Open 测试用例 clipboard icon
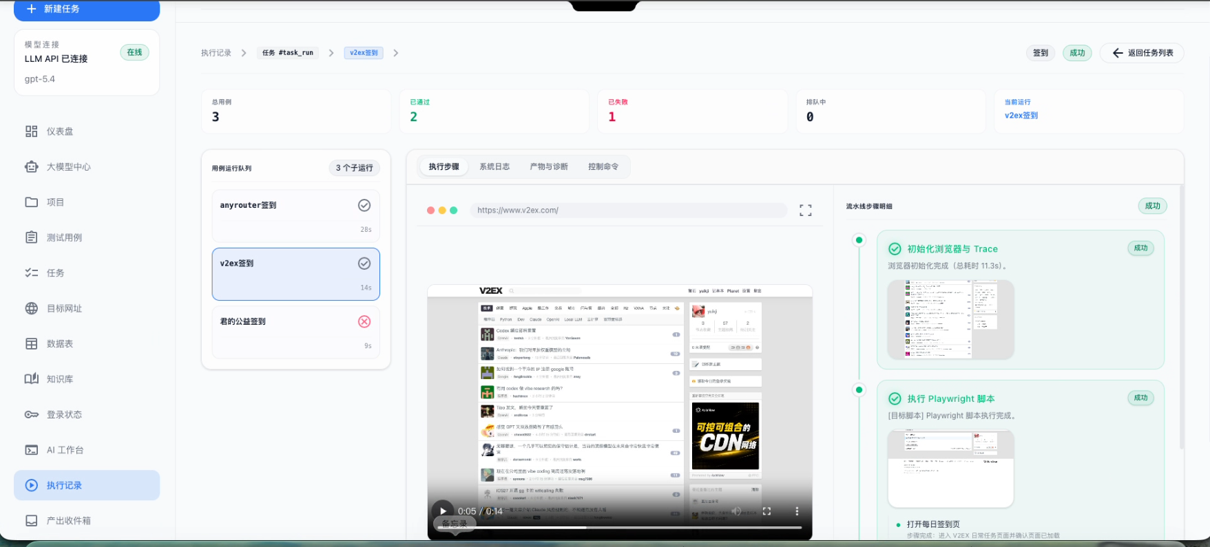The height and width of the screenshot is (547, 1210). [x=32, y=237]
